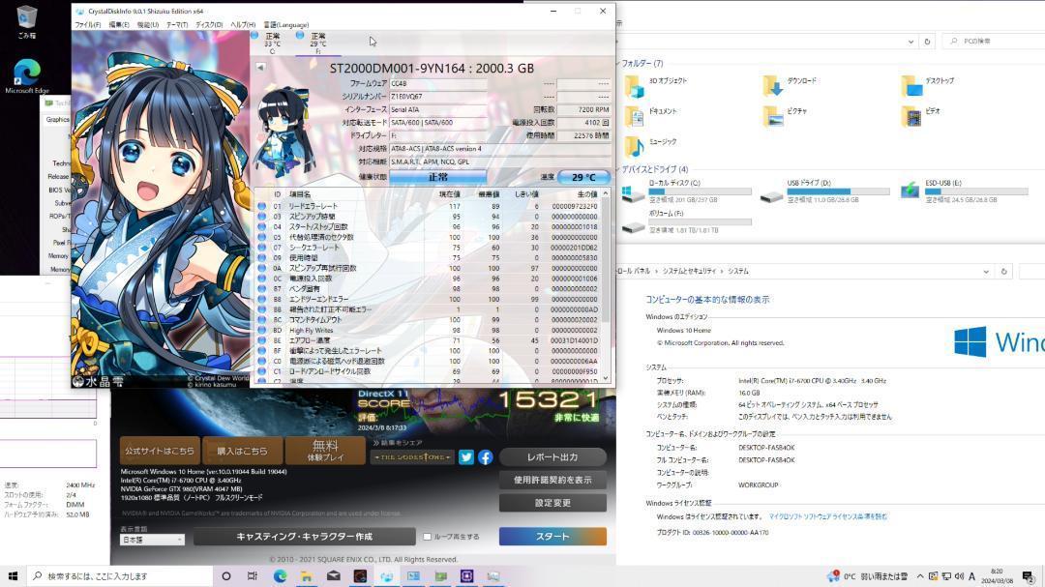This screenshot has height=587, width=1045.
Task: Click the status circle for リードエラーレート row
Action: [x=262, y=206]
